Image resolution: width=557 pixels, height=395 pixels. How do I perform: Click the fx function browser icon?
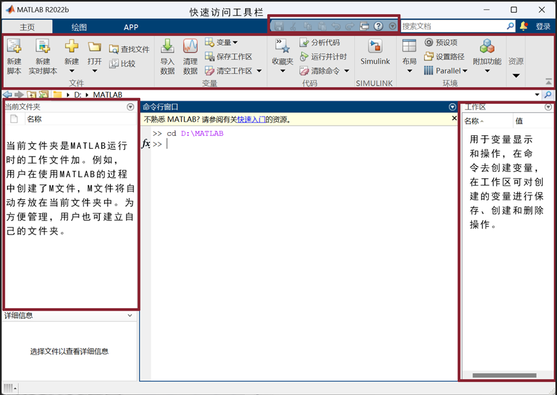click(146, 144)
